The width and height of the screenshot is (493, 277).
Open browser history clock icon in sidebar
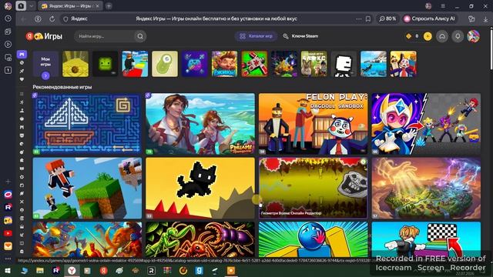[8, 18]
